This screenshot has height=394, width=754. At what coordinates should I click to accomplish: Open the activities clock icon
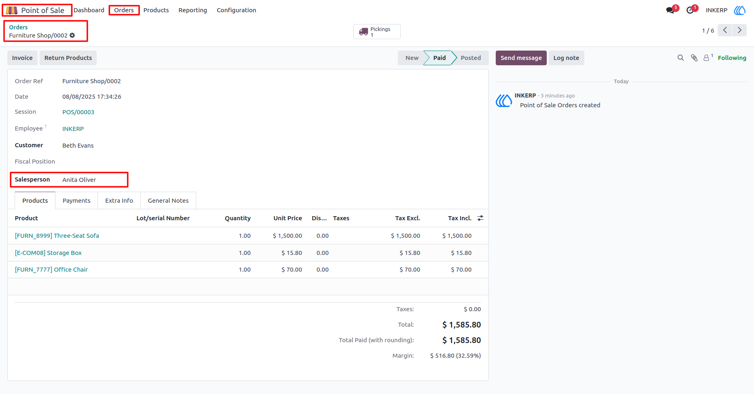(690, 10)
